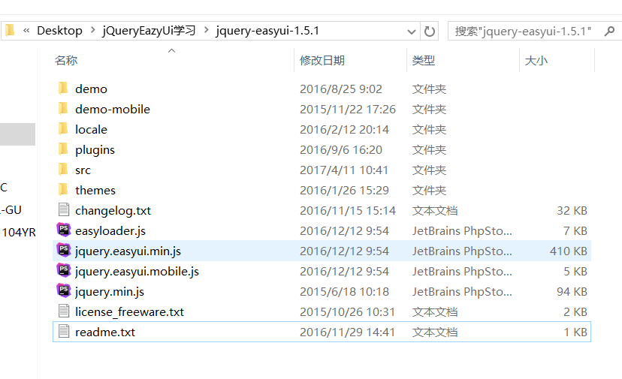Select the readme.txt file name
This screenshot has height=379, width=622.
(x=105, y=332)
